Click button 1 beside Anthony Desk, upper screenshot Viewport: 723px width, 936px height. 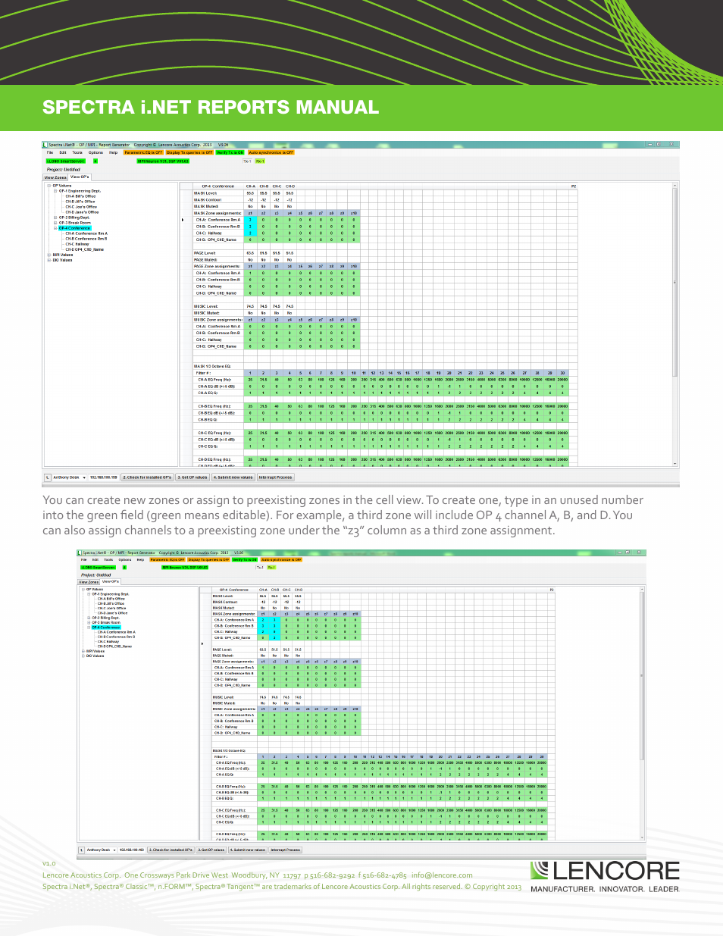coord(47,477)
